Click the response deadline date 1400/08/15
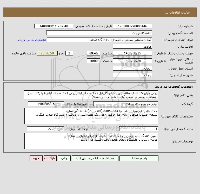Screen dimensions: 200x194 (x=132, y=53)
